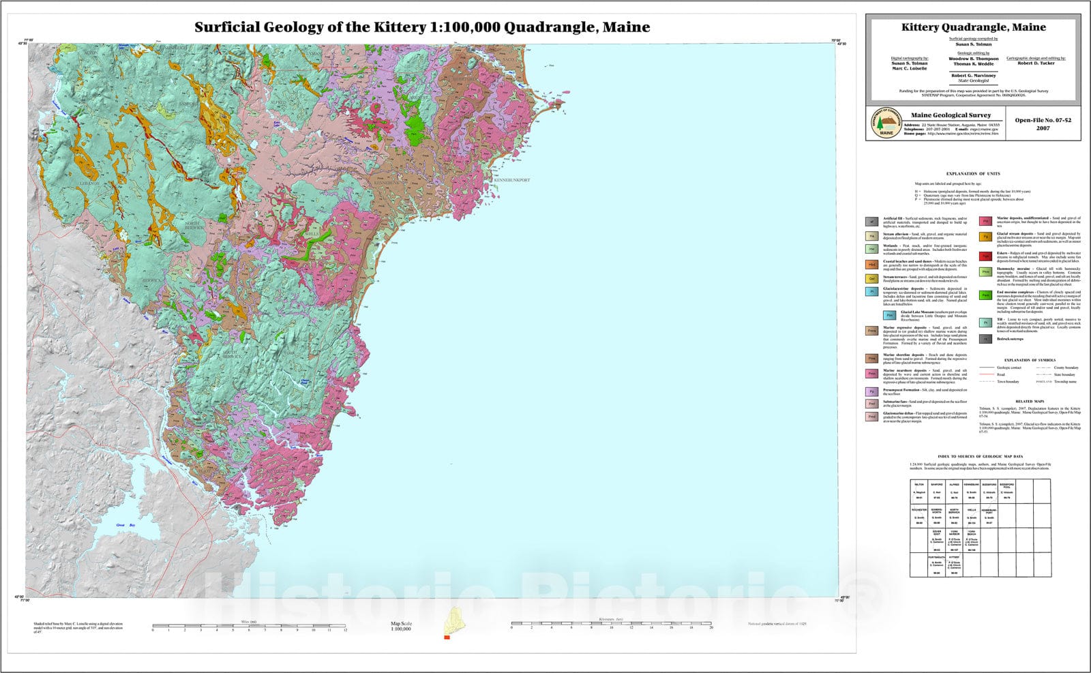1091x673 pixels.
Task: Click the National geodetic vertical datum note
Action: coord(777,624)
